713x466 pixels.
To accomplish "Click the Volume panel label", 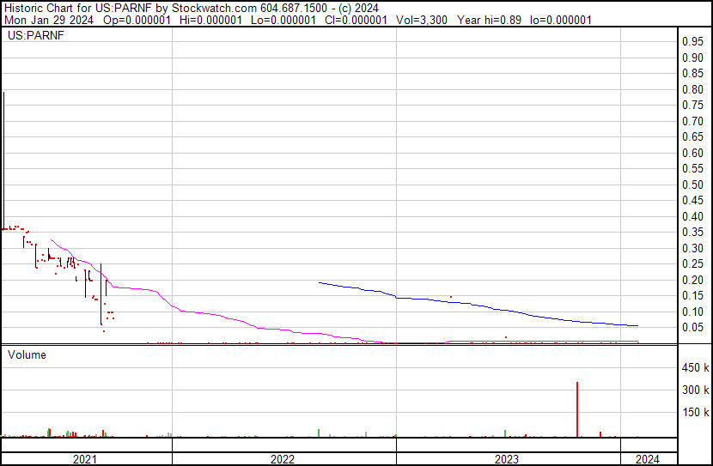I will coord(27,354).
